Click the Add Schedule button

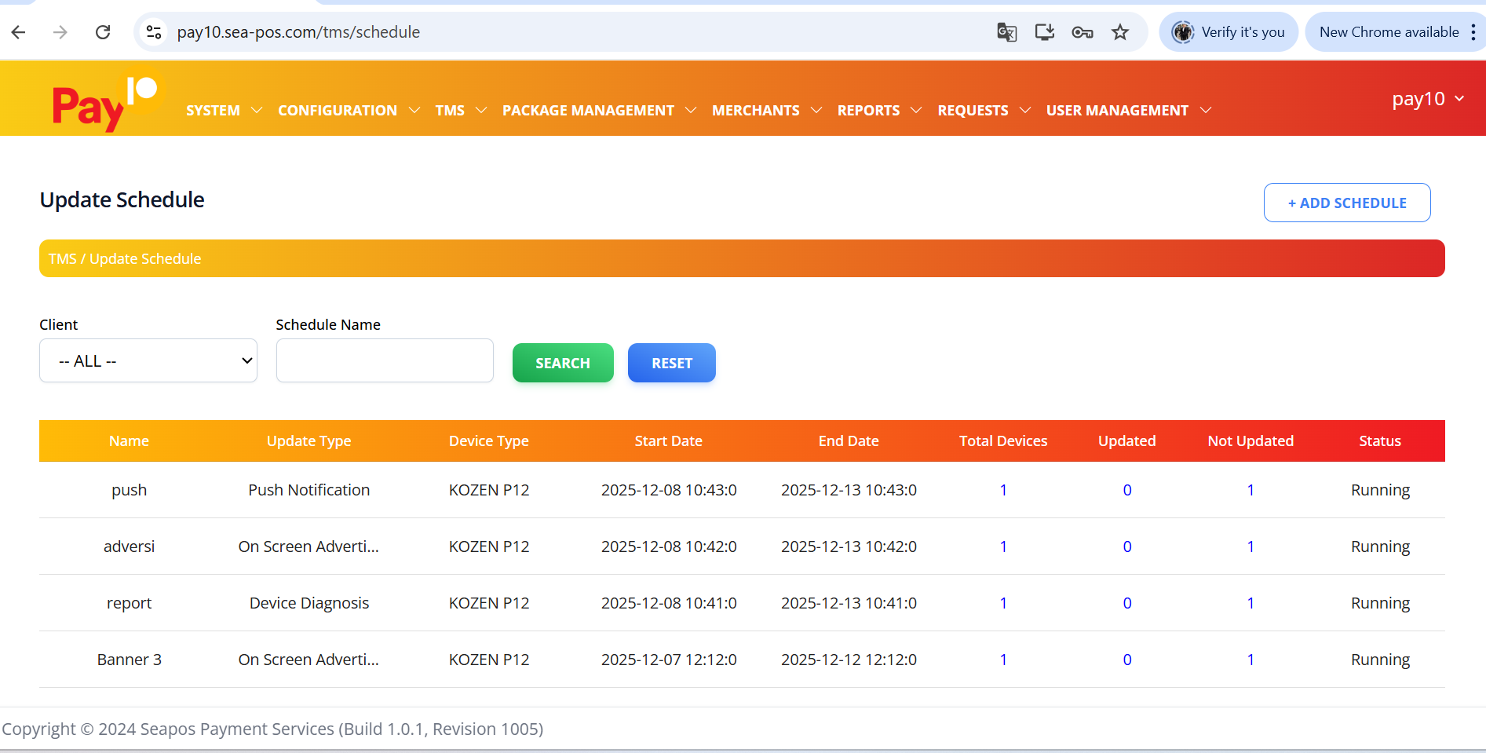tap(1346, 203)
